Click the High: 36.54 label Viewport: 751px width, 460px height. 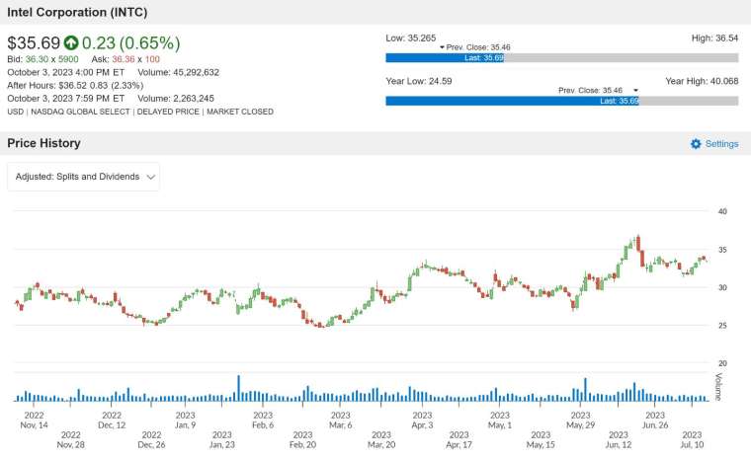[714, 38]
